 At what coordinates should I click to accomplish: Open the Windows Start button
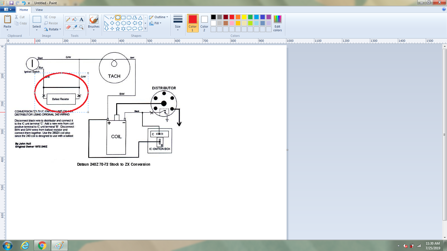tap(8, 246)
